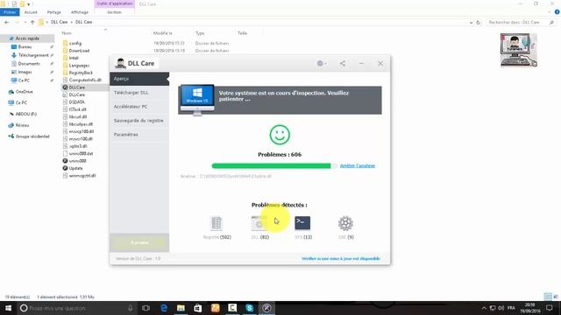
Task: Open the Windows Start menu
Action: click(8, 308)
